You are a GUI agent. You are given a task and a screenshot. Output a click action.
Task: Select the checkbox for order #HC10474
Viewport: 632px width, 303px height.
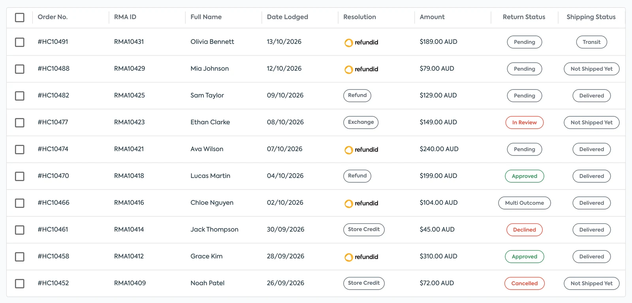pyautogui.click(x=19, y=150)
